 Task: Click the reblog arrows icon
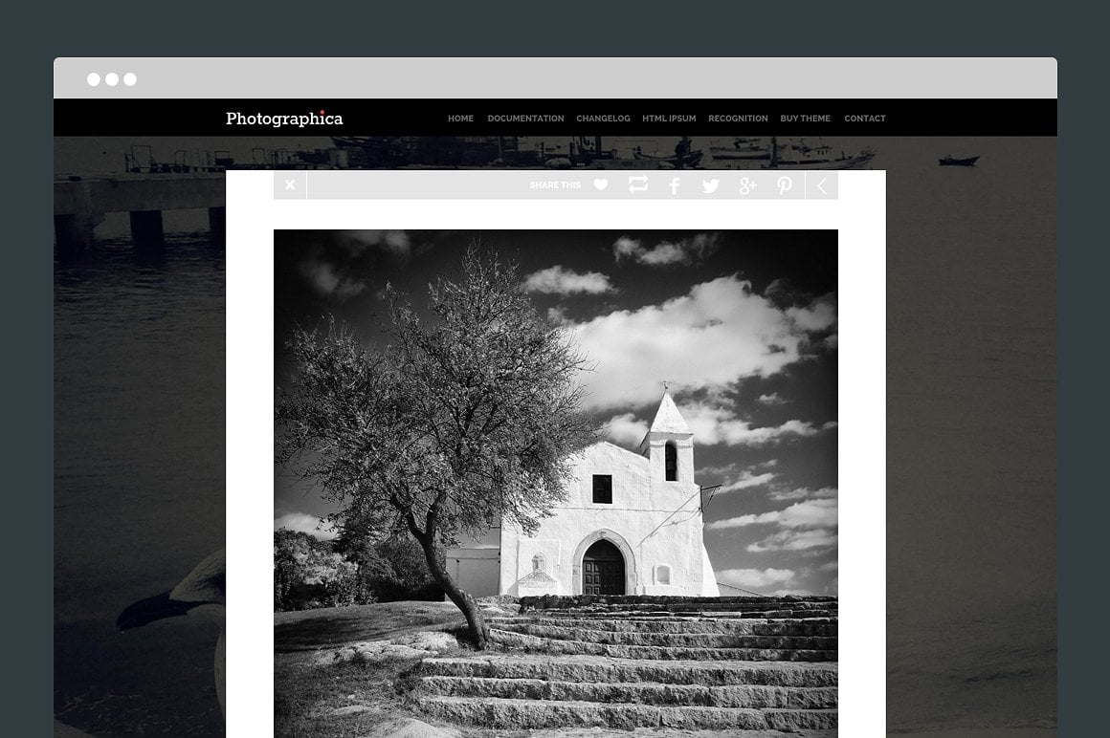pos(638,184)
